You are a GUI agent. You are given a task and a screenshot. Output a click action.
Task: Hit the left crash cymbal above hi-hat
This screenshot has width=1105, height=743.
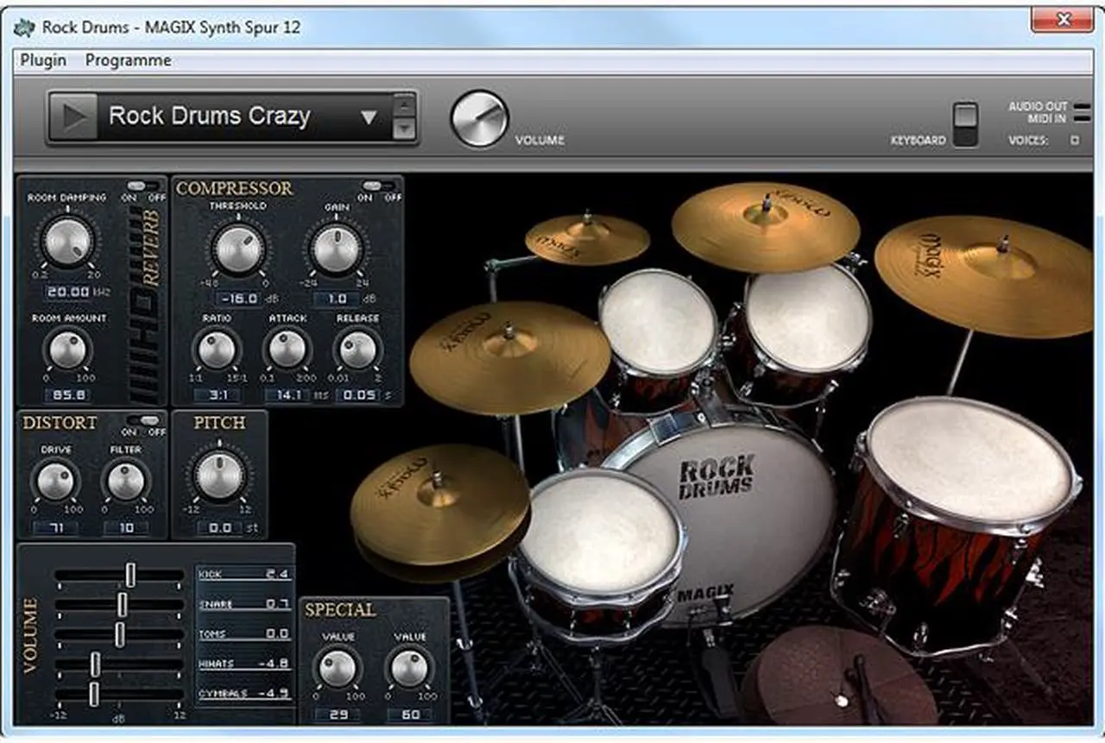(509, 356)
